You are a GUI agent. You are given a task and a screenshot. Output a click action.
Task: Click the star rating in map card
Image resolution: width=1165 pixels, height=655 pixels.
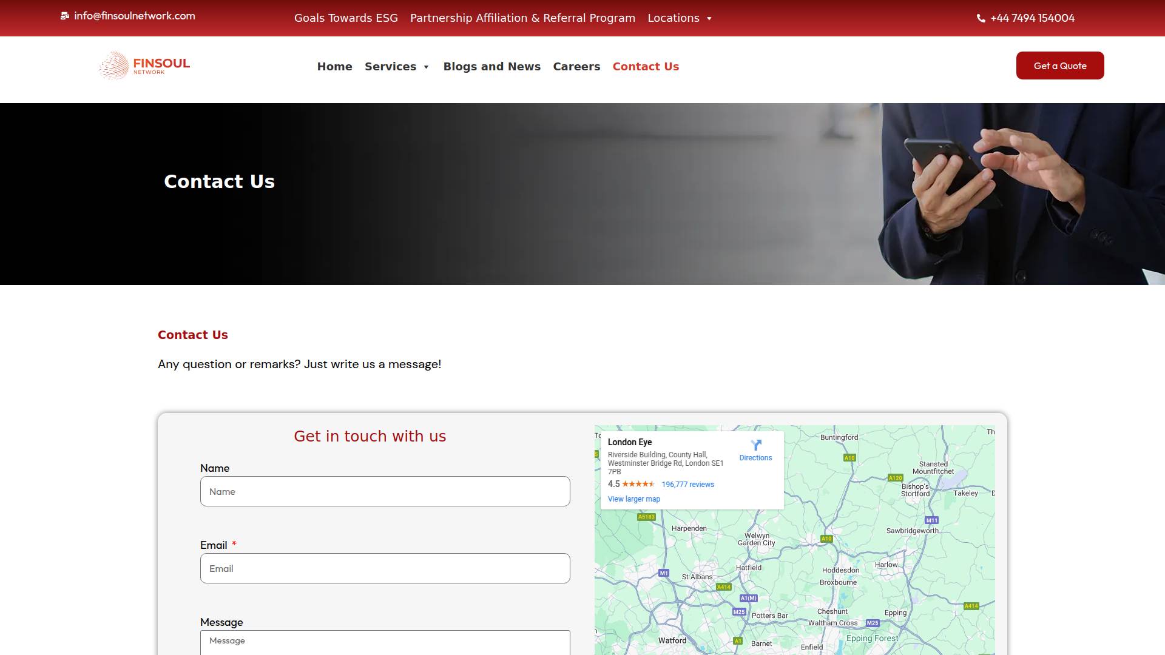click(638, 484)
